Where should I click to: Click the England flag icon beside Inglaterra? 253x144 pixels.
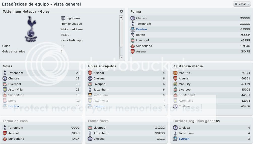(63, 18)
